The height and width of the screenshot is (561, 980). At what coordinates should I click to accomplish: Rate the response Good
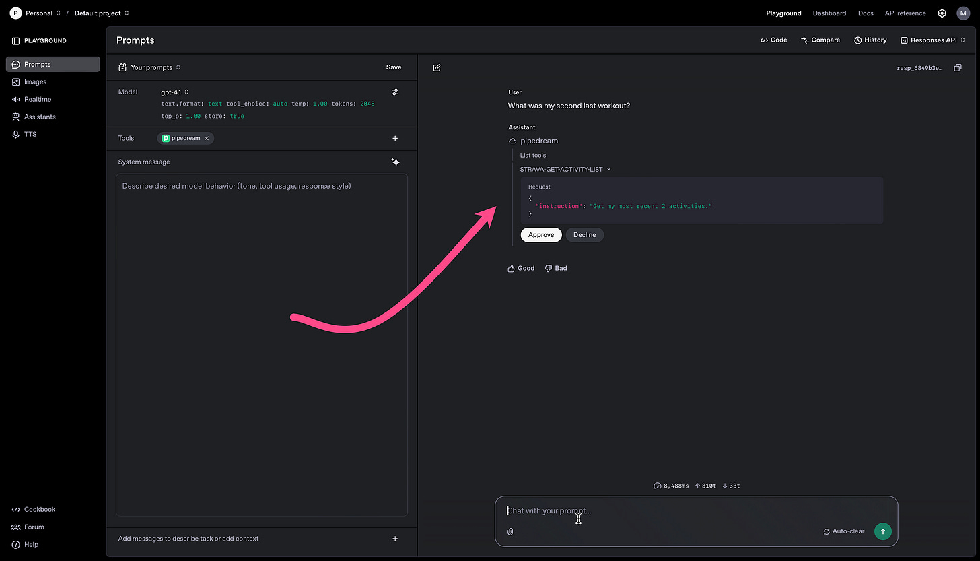(x=521, y=268)
